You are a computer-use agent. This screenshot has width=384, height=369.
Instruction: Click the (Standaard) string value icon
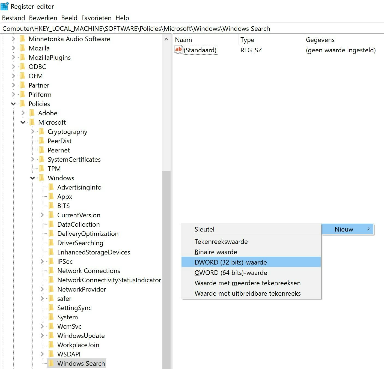(x=178, y=50)
